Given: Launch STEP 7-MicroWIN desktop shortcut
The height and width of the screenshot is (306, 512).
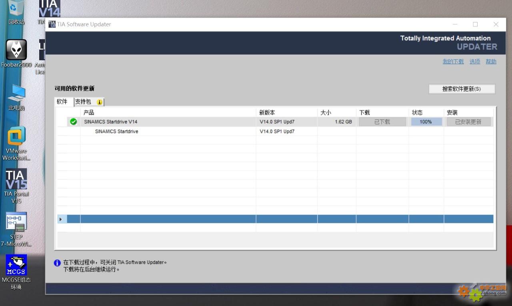Looking at the screenshot, I should point(16,229).
